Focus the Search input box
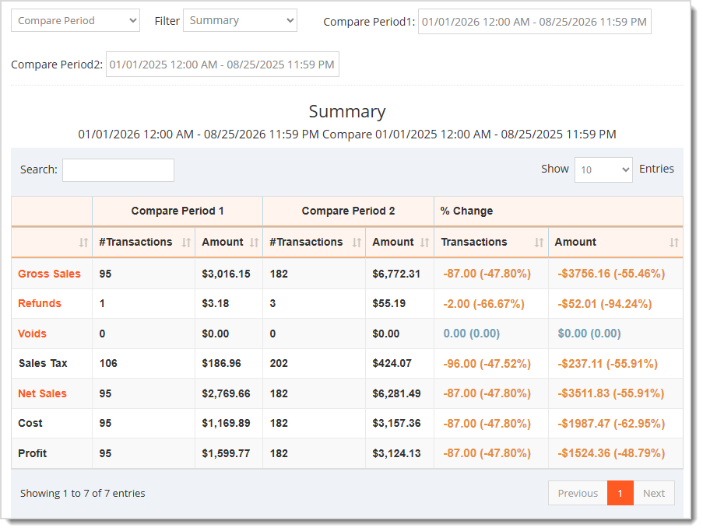The height and width of the screenshot is (531, 703). coord(118,170)
